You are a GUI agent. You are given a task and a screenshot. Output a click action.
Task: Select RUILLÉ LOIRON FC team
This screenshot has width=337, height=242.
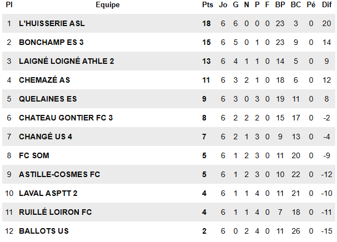[56, 212]
